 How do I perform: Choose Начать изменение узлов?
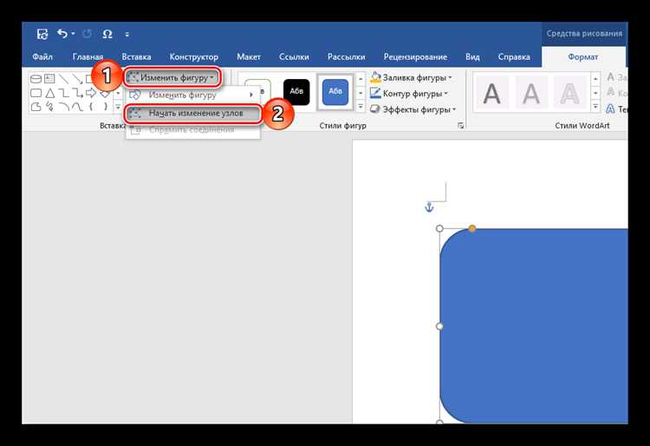(193, 114)
